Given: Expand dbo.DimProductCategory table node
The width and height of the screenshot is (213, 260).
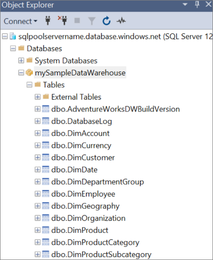Looking at the screenshot, I should point(38,242).
